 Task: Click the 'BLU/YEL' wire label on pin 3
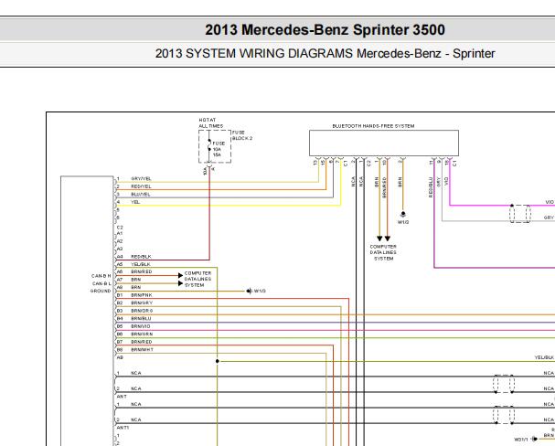coord(141,194)
